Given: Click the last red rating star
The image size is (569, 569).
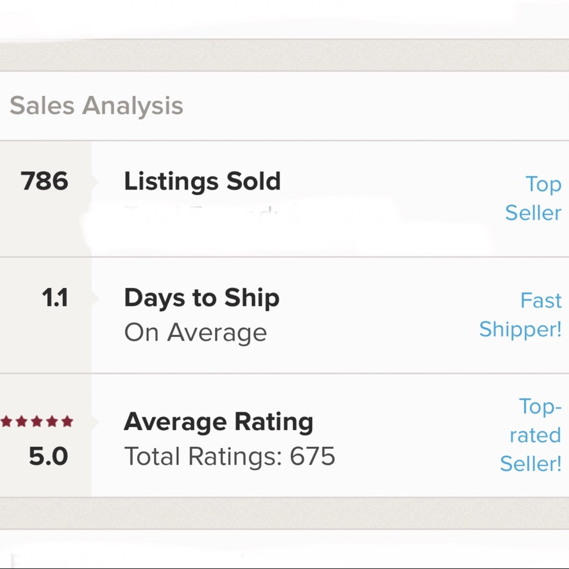Looking at the screenshot, I should coord(68,422).
